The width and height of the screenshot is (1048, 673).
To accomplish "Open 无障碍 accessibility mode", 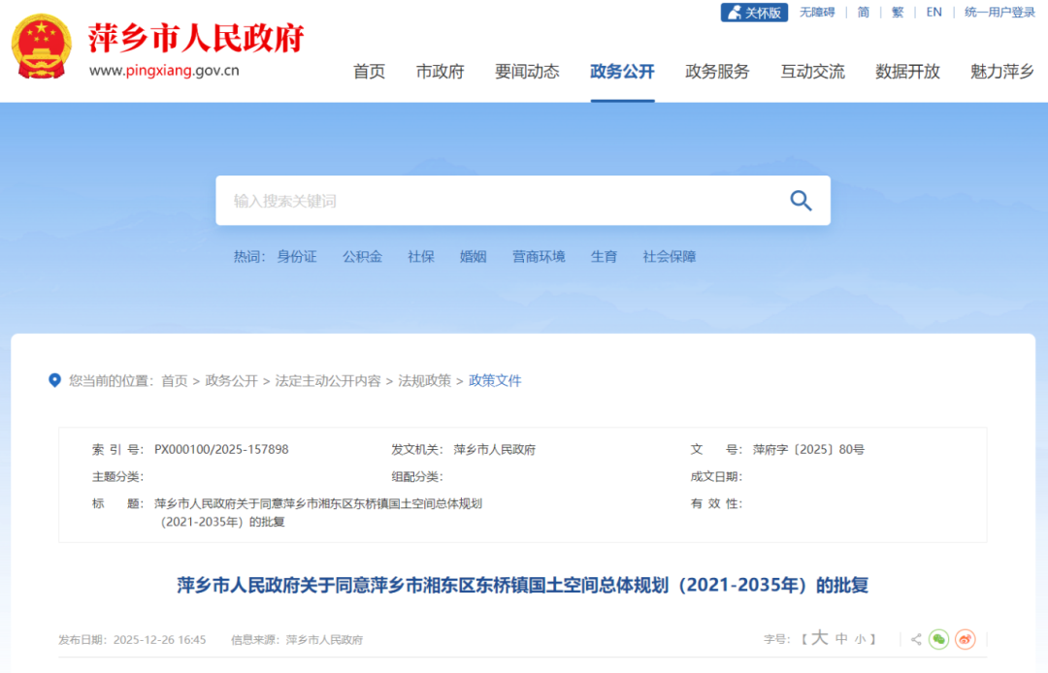I will (817, 12).
